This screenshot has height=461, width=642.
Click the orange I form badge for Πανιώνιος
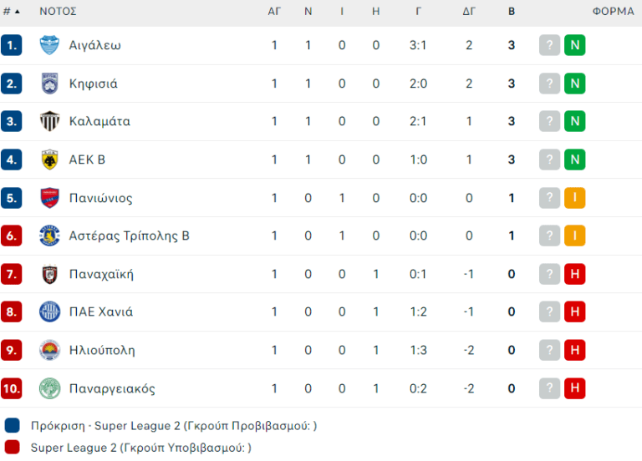click(574, 198)
